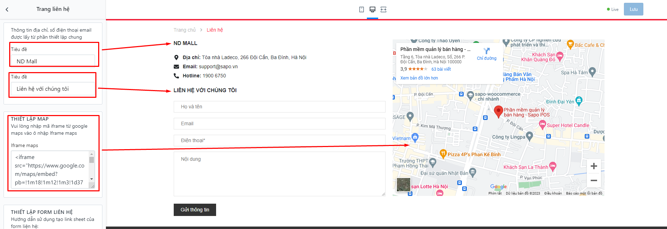Click the THIẾT LẬP MAP heading
The image size is (667, 229).
(30, 119)
